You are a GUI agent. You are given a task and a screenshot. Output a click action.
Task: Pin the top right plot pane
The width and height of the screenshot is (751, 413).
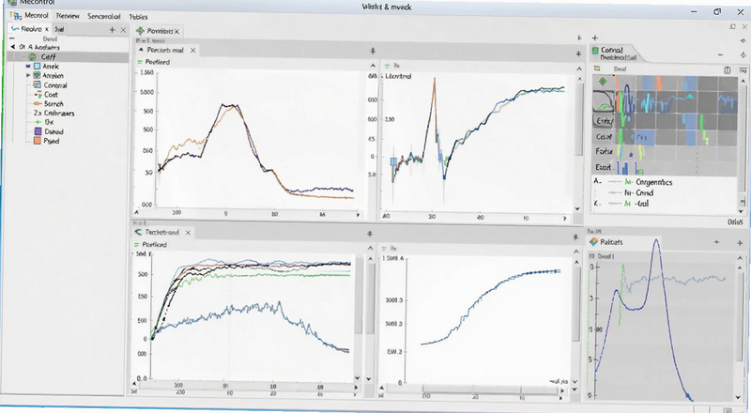click(x=578, y=54)
